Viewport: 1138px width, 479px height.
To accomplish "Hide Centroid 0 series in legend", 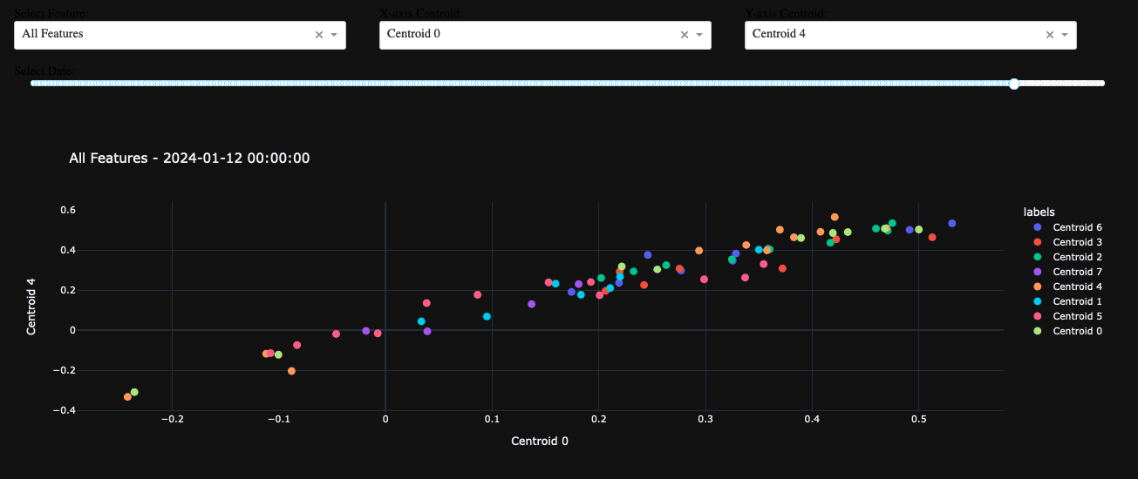I will pos(1077,331).
